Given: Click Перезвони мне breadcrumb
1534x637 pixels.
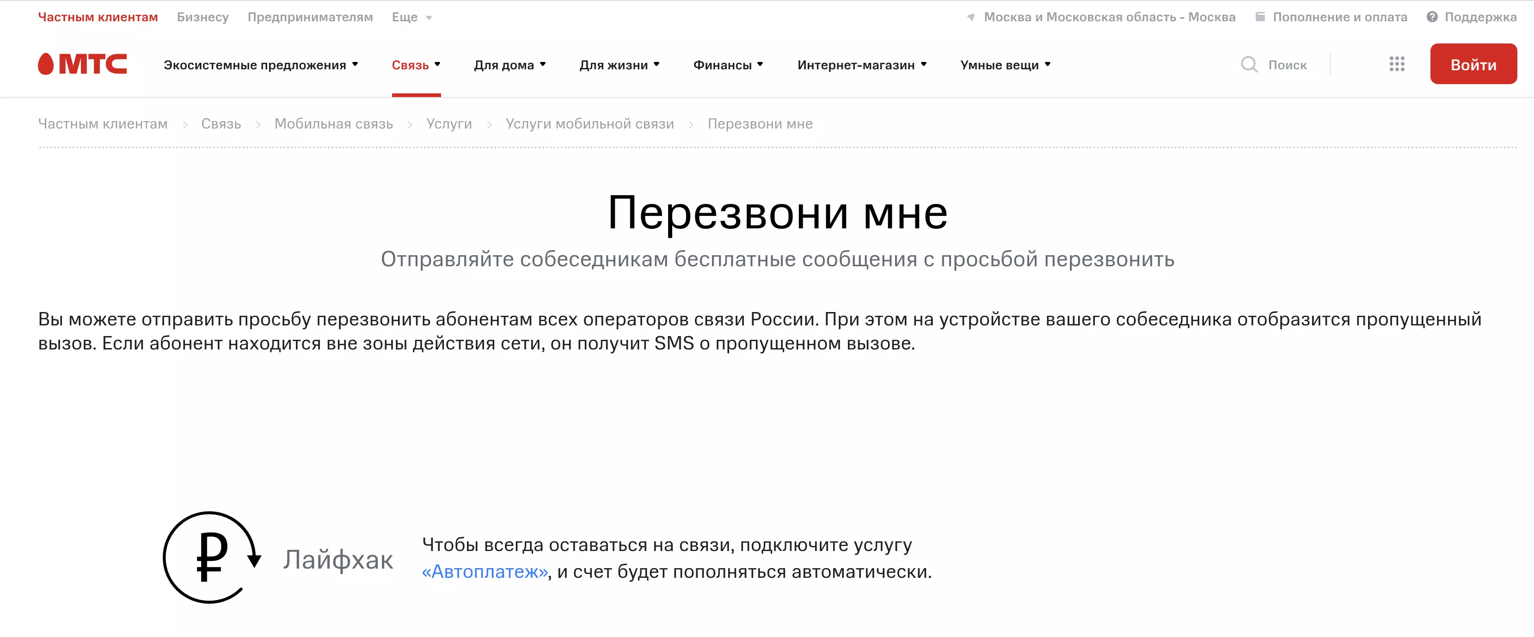Looking at the screenshot, I should 760,124.
